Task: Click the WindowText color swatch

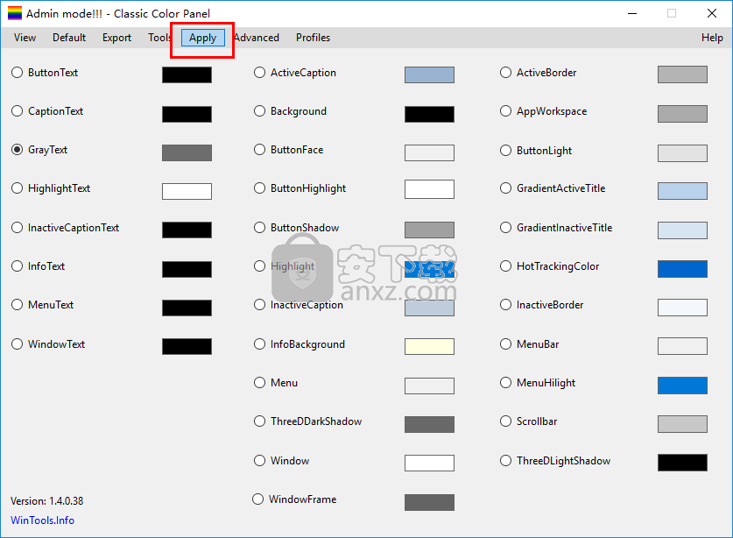Action: 187,347
